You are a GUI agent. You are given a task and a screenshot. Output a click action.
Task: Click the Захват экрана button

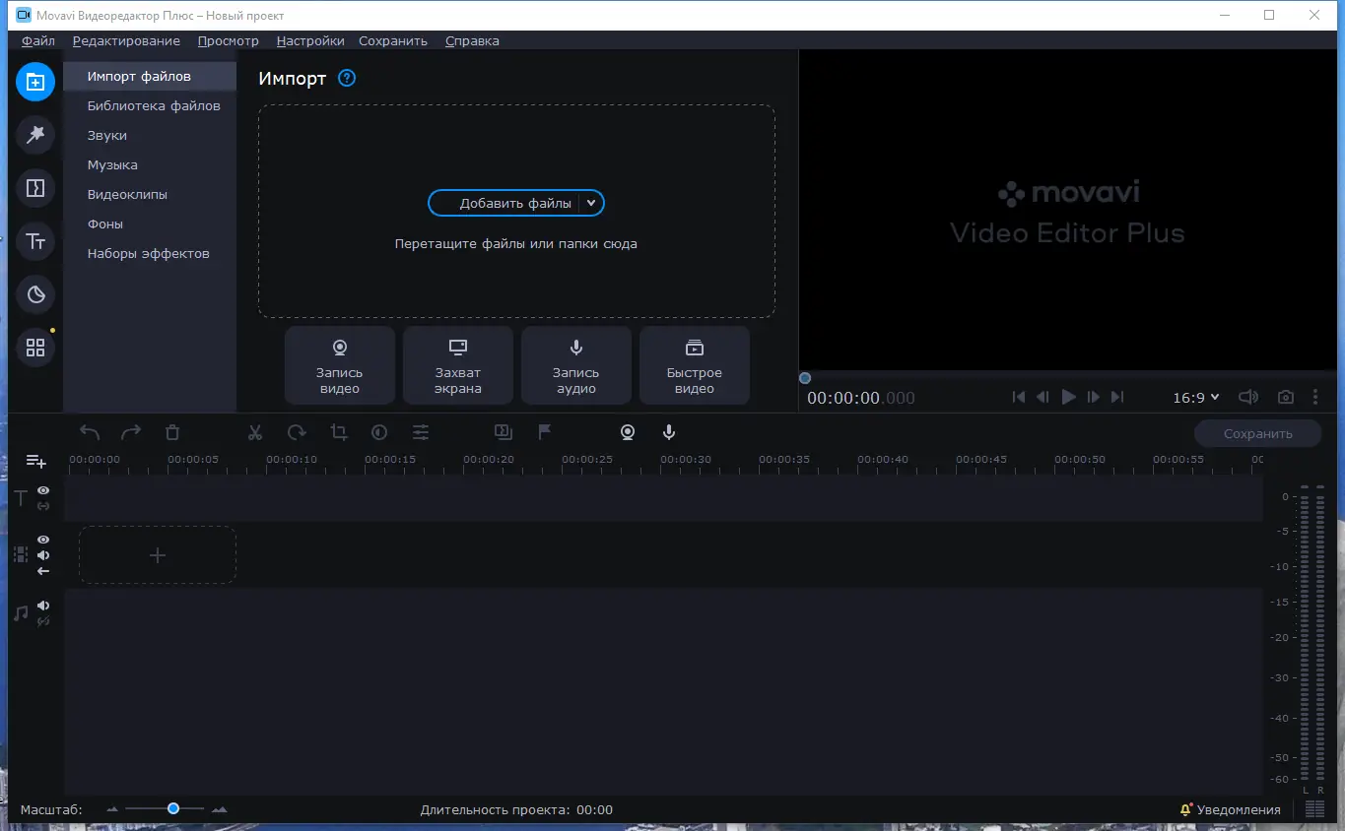pos(457,365)
